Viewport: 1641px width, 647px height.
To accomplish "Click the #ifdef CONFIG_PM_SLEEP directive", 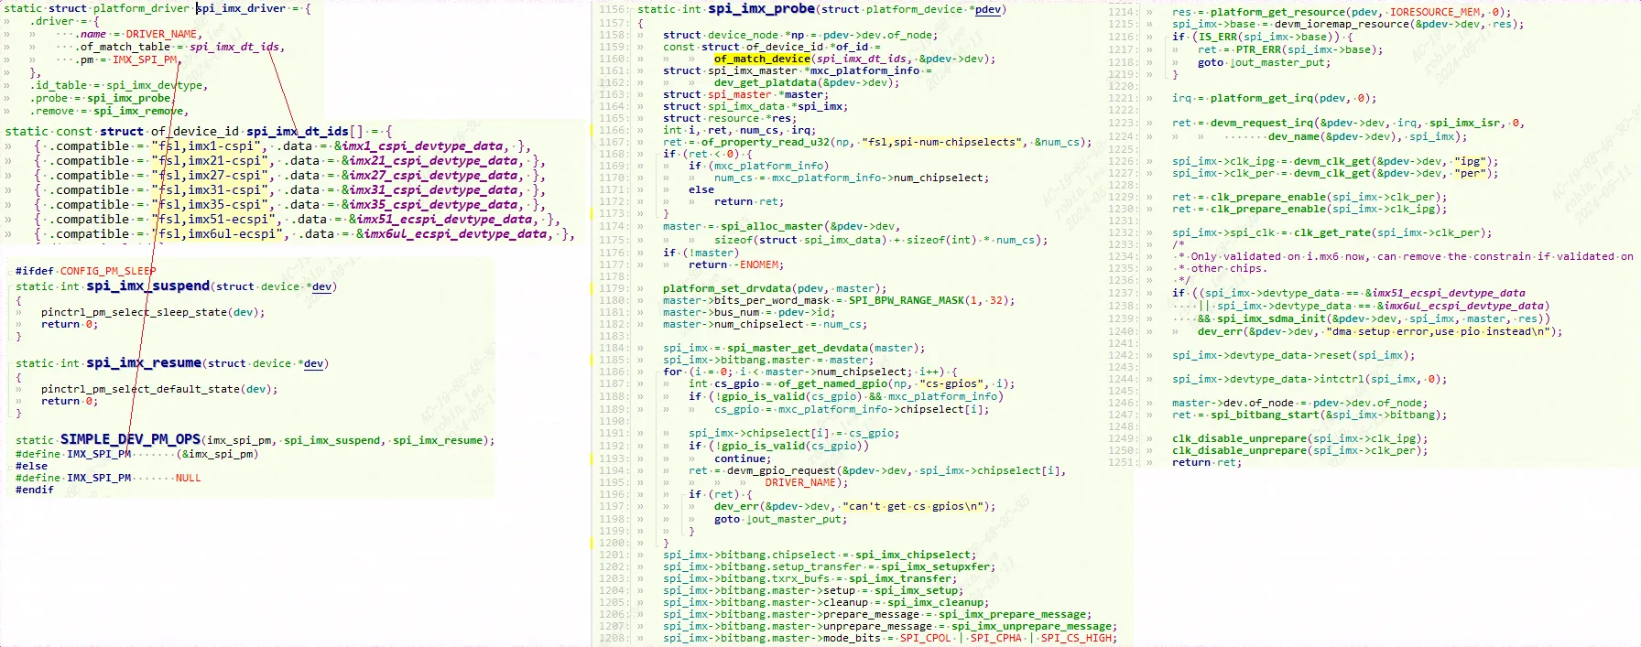I will (85, 271).
